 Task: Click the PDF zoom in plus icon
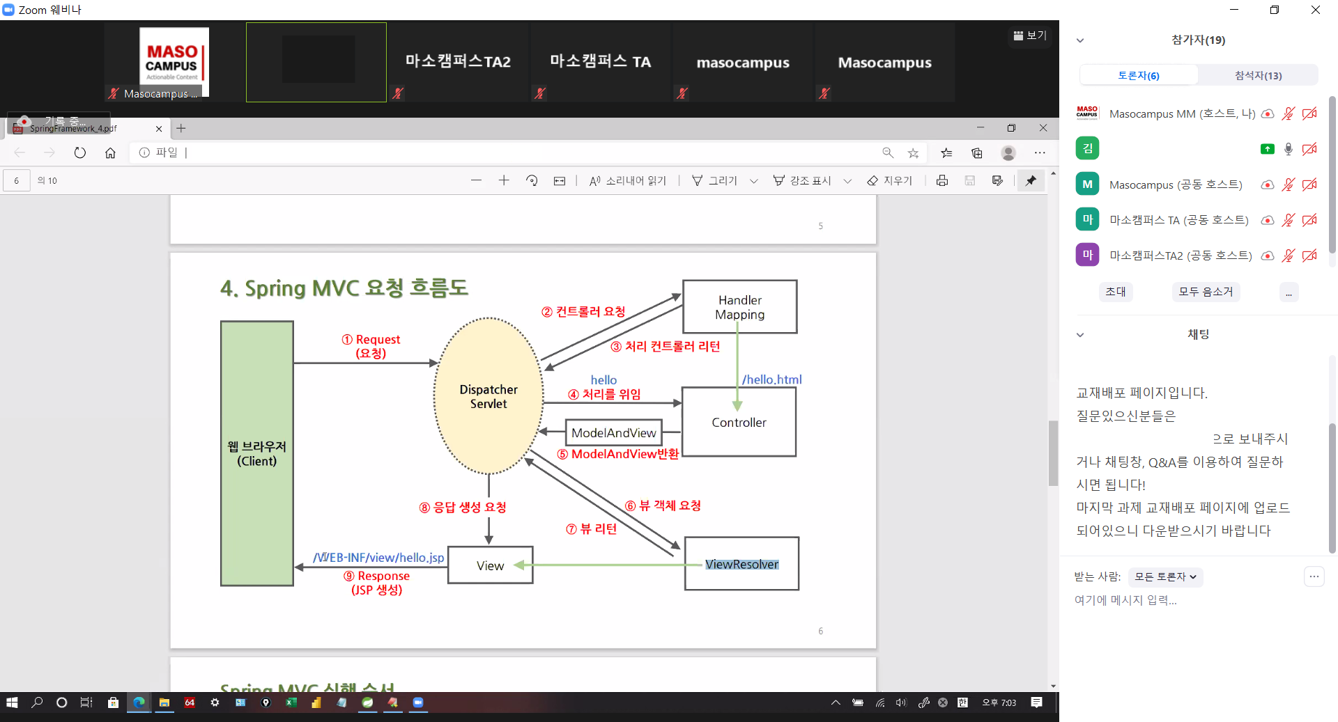[504, 180]
